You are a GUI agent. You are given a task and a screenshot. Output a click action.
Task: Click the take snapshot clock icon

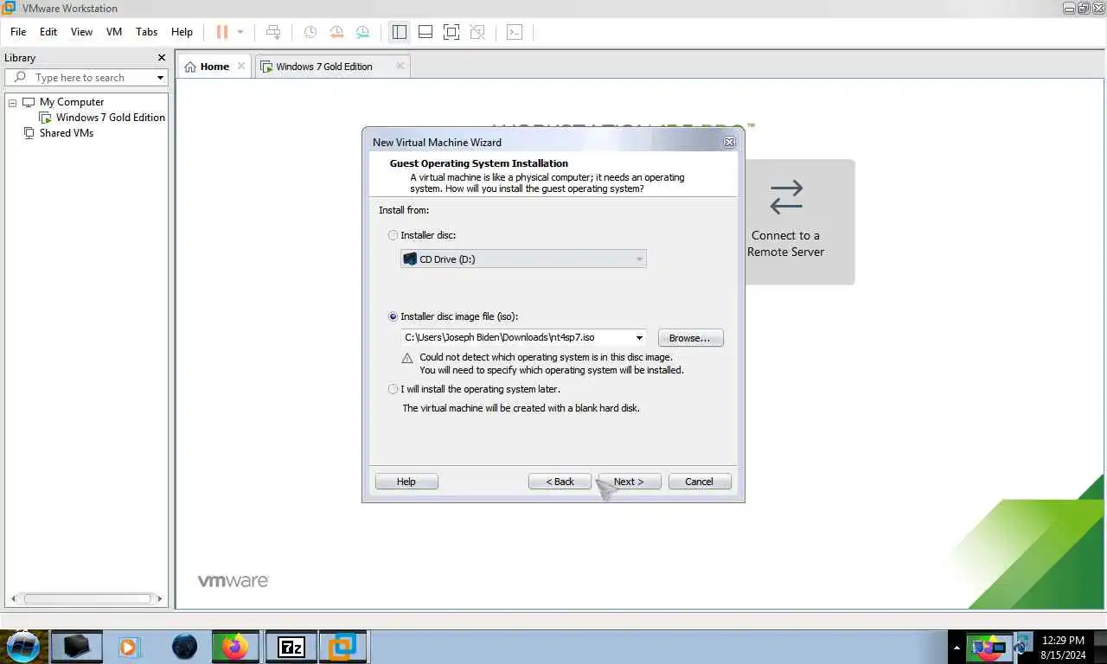pos(310,32)
